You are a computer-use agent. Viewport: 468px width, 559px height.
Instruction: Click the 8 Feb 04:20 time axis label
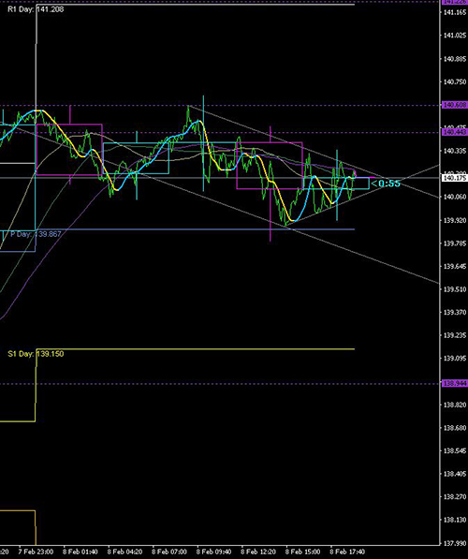point(124,552)
